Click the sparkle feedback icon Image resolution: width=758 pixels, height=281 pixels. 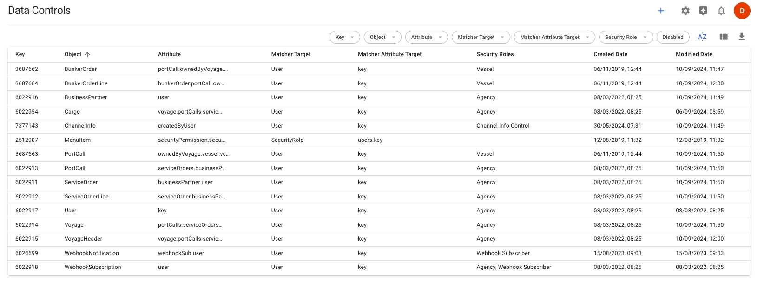(703, 11)
